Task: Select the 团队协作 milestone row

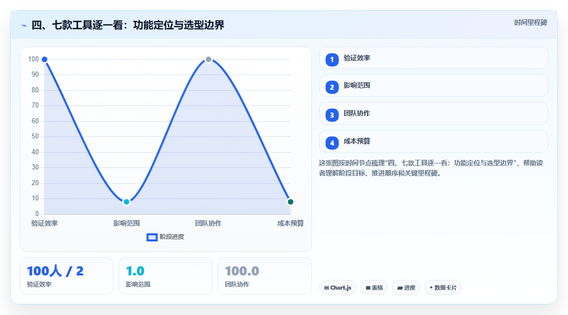Action: (x=433, y=114)
